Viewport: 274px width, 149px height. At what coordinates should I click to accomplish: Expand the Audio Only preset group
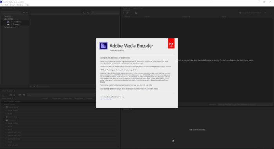pyautogui.click(x=4, y=117)
